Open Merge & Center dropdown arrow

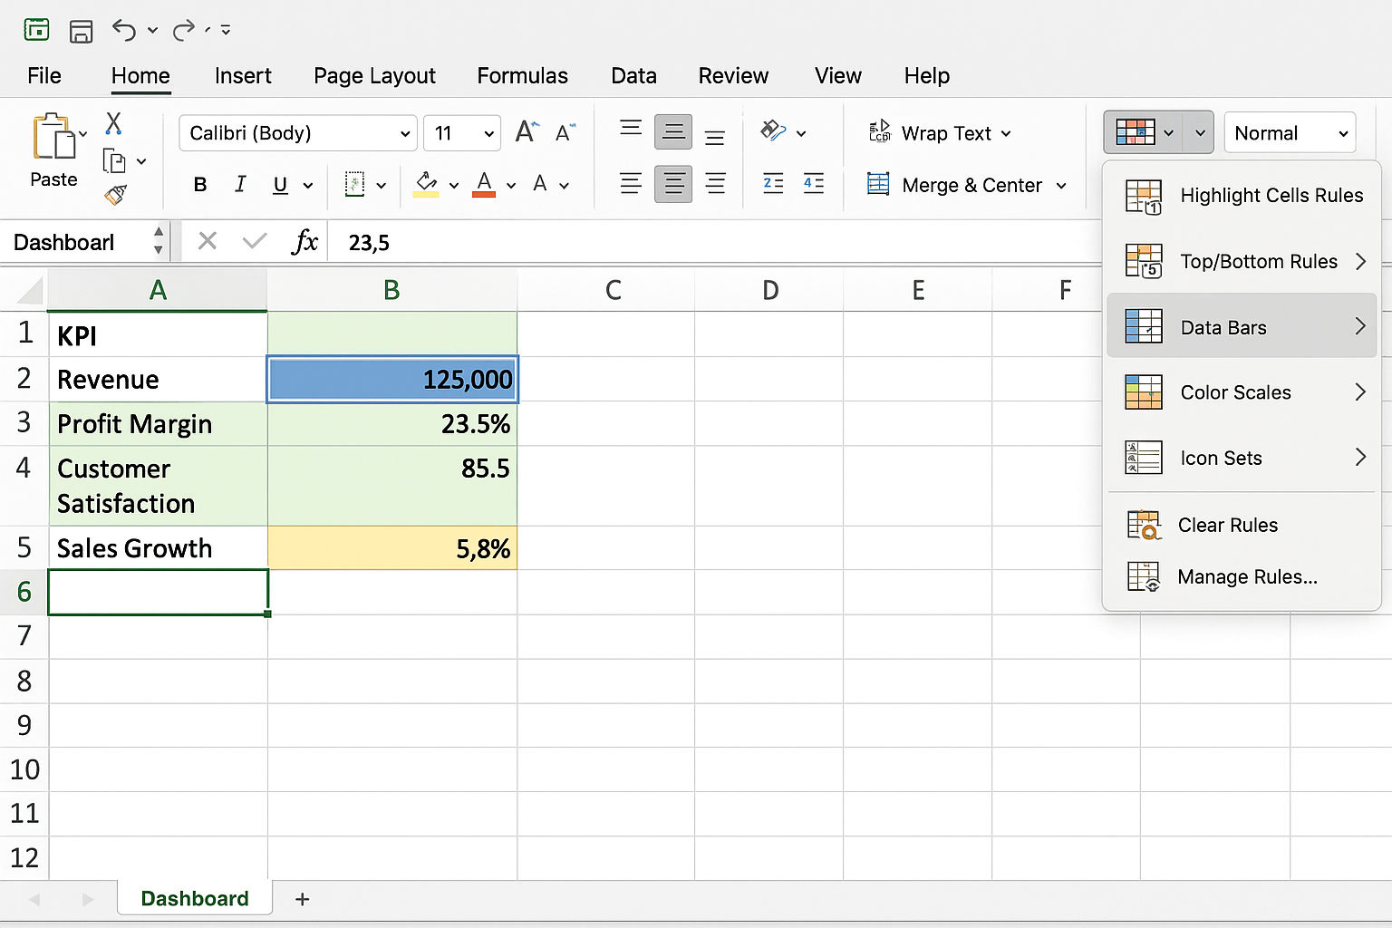(1061, 186)
